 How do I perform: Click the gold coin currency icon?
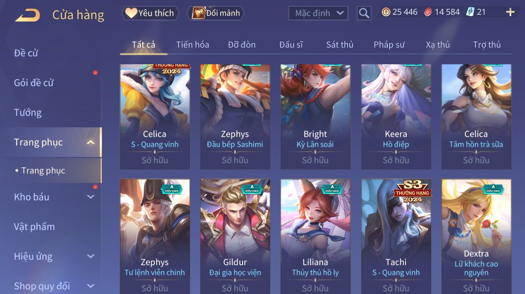click(x=386, y=12)
